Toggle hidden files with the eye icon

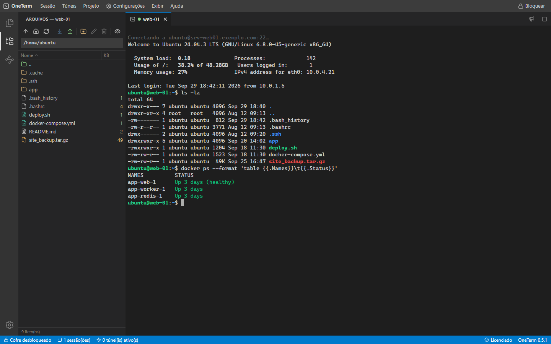click(x=117, y=31)
